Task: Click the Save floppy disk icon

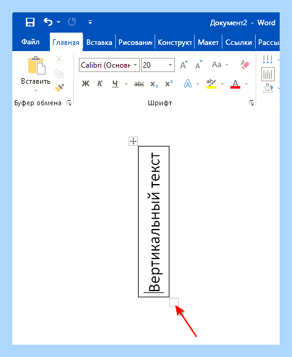Action: point(30,22)
